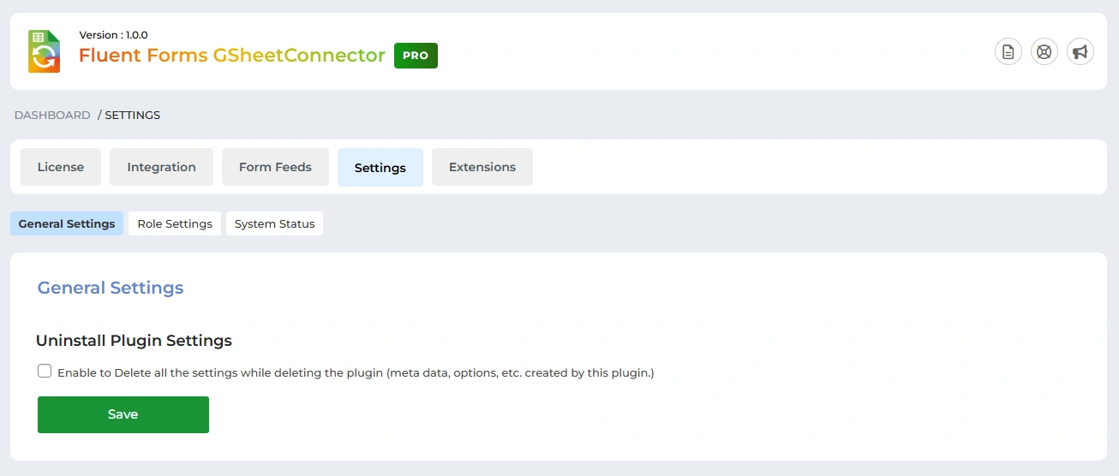Click the DASHBOARD breadcrumb link

click(52, 115)
